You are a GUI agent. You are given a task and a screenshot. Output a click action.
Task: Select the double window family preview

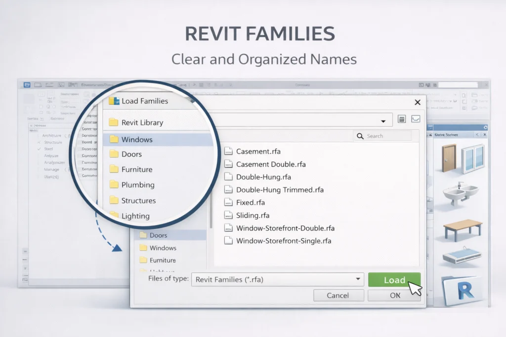point(472,158)
